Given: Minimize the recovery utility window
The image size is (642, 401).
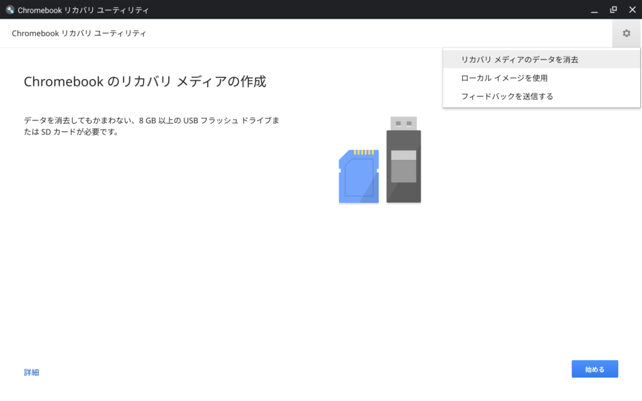Looking at the screenshot, I should click(x=594, y=10).
